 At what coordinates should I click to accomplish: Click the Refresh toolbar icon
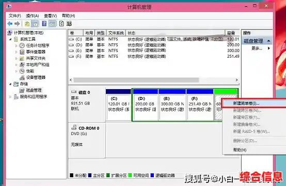(x=61, y=24)
